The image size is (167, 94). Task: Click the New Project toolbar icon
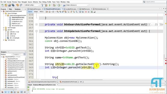pos(6,5)
